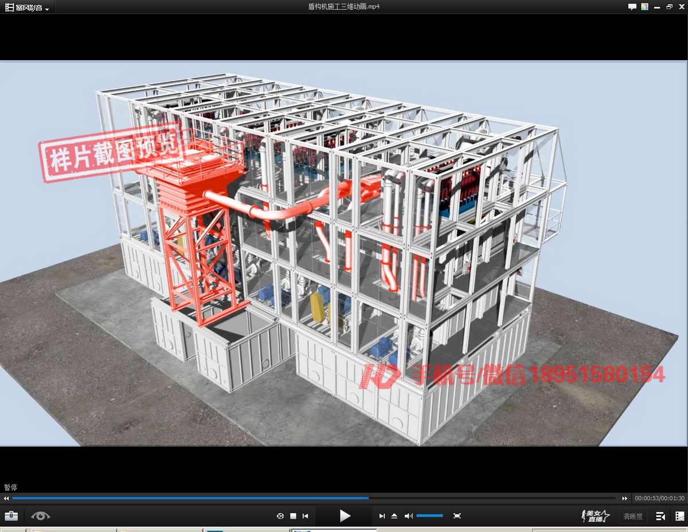Screen dimensions: 688x532
Task: Adjust the volume slider
Action: coord(429,516)
